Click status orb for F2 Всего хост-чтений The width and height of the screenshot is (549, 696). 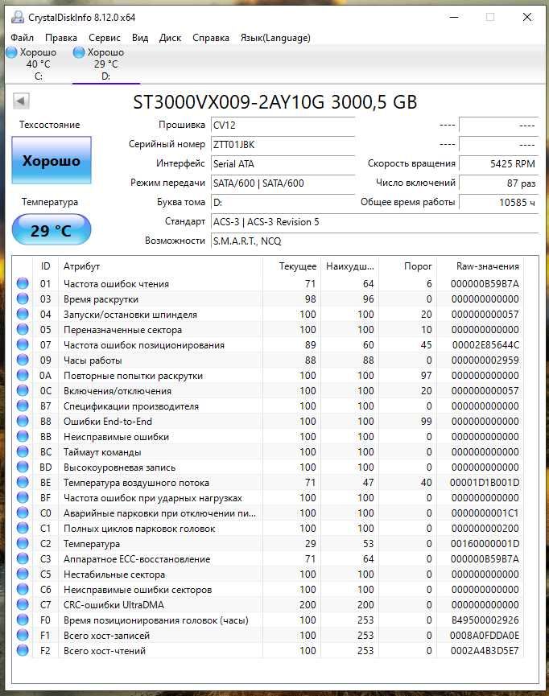click(23, 650)
